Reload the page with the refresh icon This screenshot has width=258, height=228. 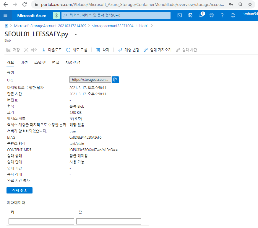pyautogui.click(x=25, y=4)
